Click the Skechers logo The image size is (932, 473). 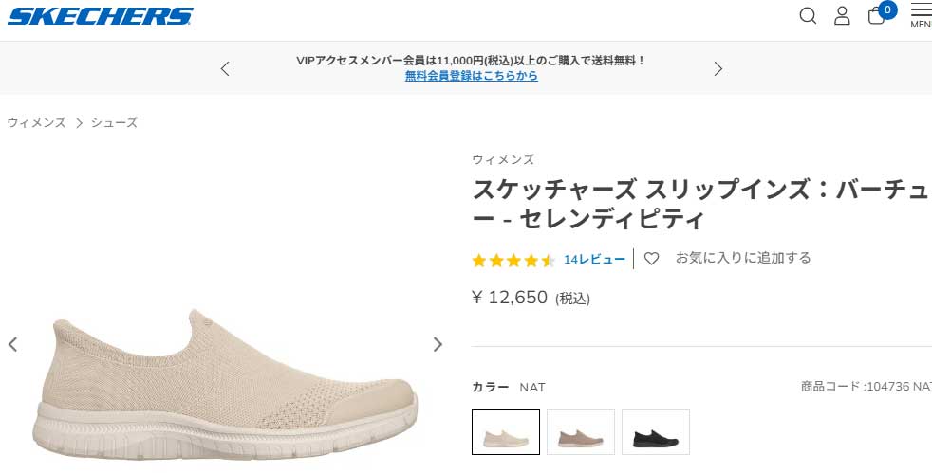tap(101, 16)
